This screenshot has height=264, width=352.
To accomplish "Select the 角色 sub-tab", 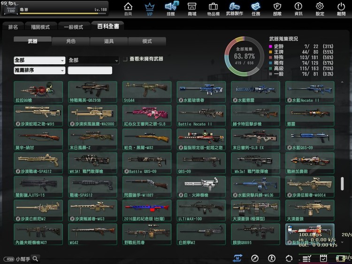I will (x=71, y=41).
